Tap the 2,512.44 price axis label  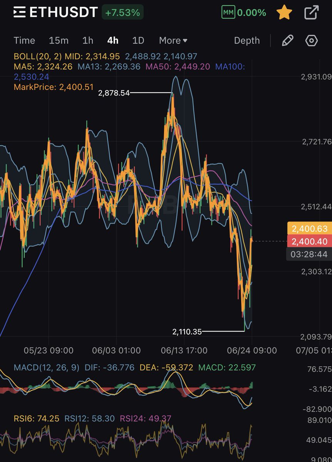point(316,207)
